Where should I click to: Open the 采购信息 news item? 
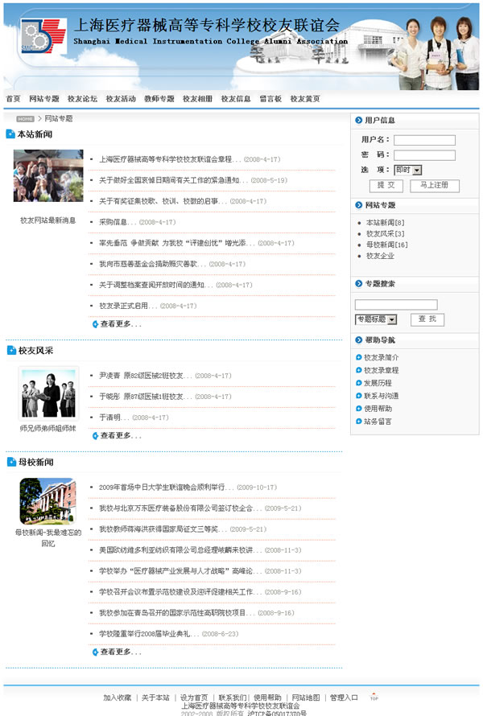118,222
